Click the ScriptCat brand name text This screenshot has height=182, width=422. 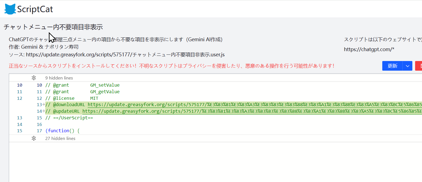click(35, 9)
